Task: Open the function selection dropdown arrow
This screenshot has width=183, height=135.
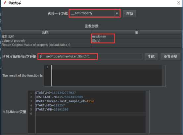Action: click(117, 14)
